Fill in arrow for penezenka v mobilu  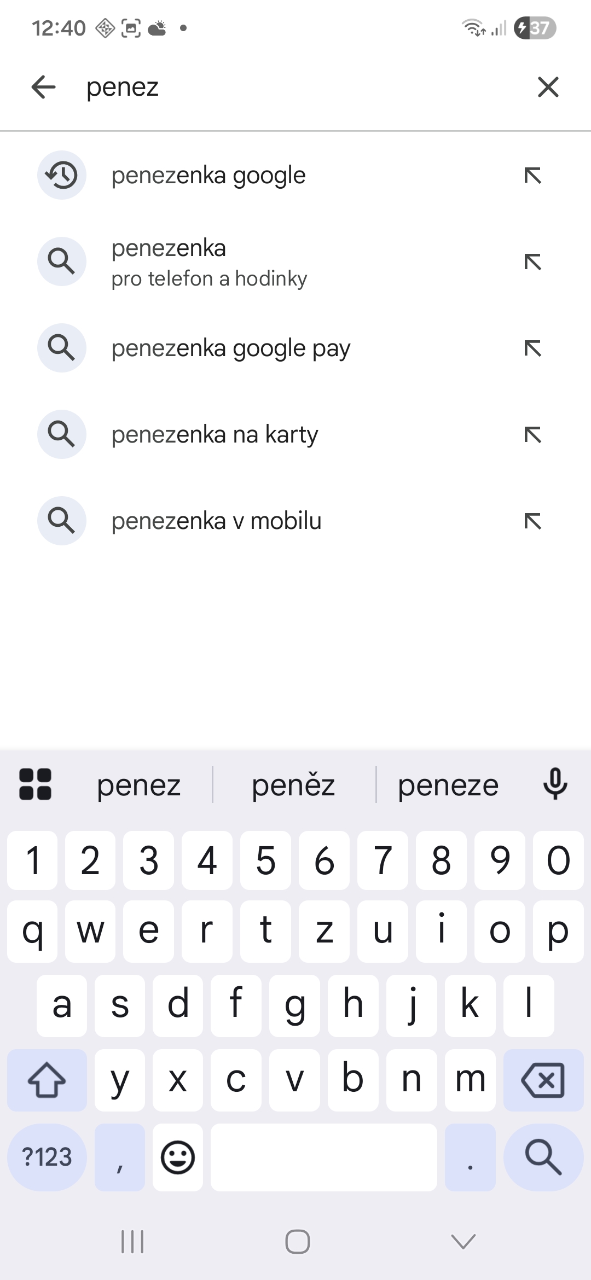click(532, 521)
